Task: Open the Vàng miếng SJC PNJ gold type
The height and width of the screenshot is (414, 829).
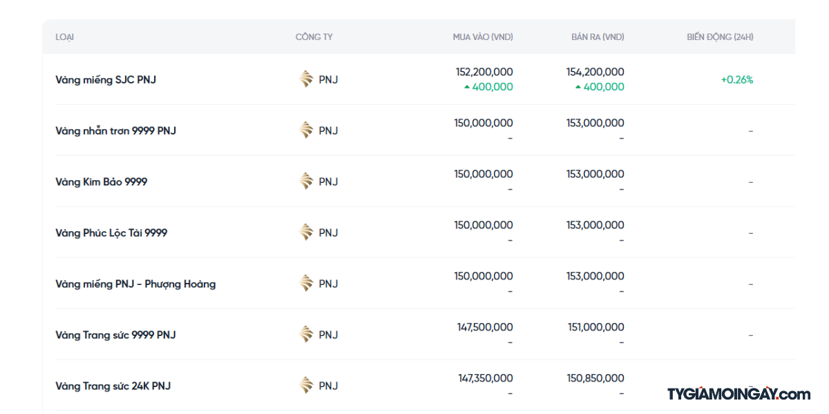Action: [106, 80]
